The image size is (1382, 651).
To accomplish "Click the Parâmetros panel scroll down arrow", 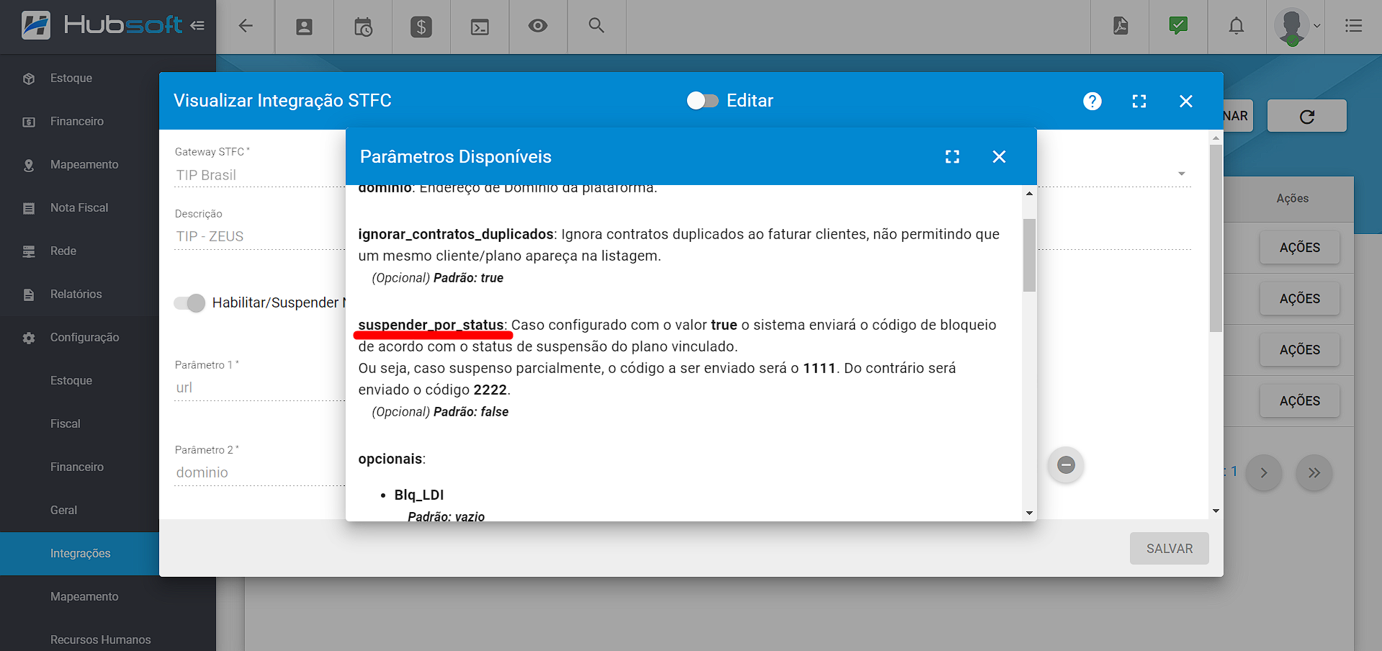I will point(1029,513).
